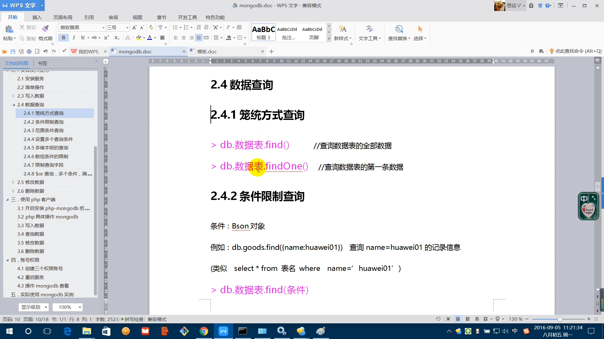Center align the paragraph
The image size is (604, 339).
[184, 38]
